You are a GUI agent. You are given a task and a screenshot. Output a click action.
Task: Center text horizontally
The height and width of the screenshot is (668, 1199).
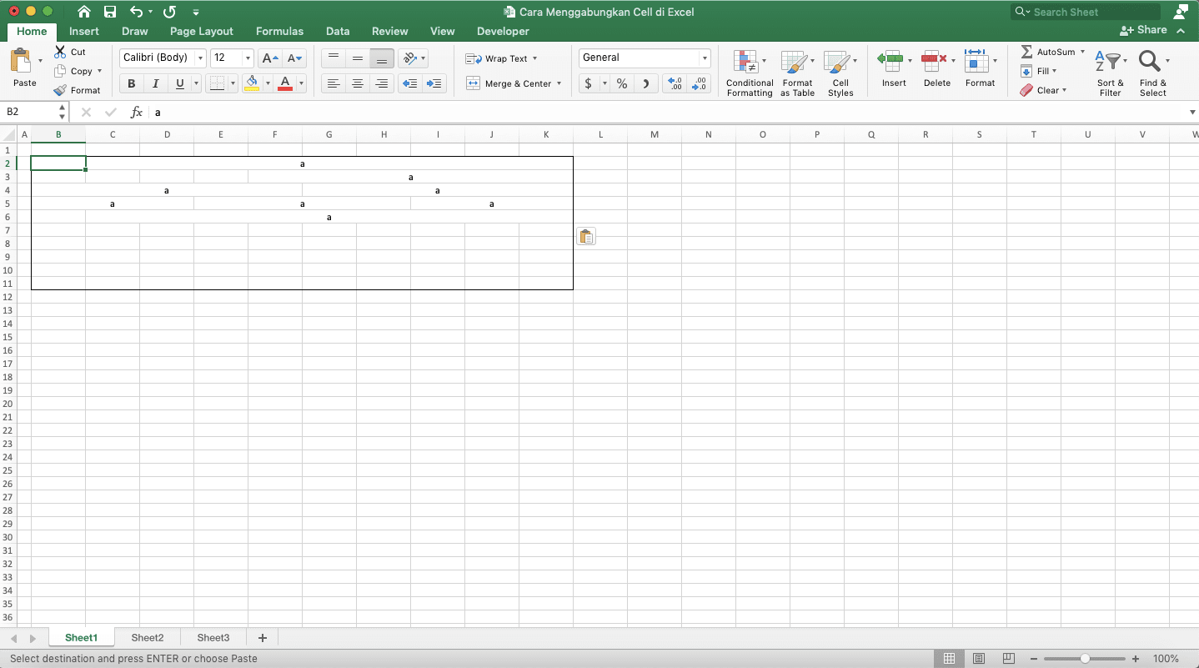(x=358, y=83)
